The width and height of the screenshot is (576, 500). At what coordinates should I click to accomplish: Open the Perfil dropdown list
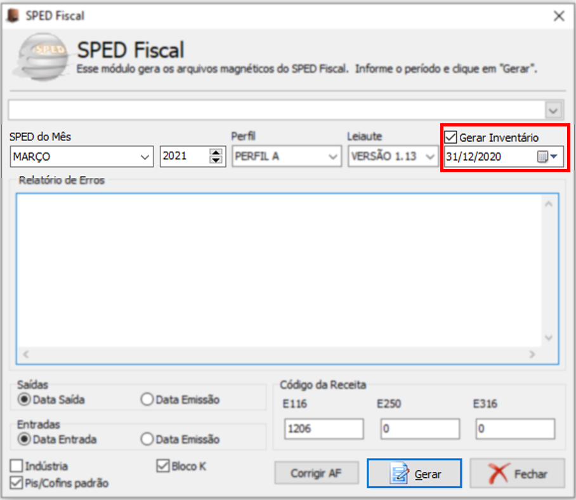point(333,156)
